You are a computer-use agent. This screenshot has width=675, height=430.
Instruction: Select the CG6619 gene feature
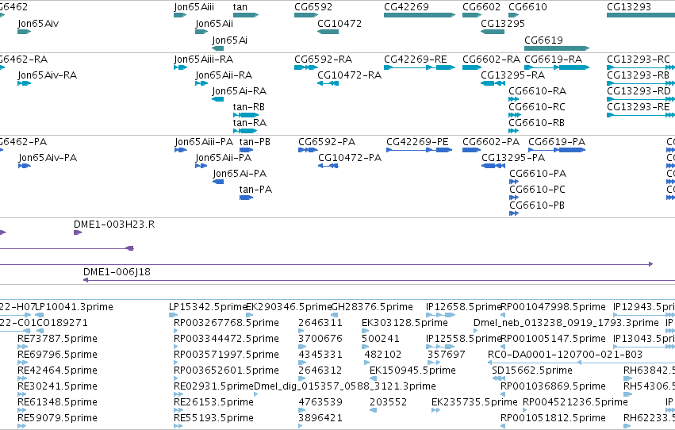(557, 48)
